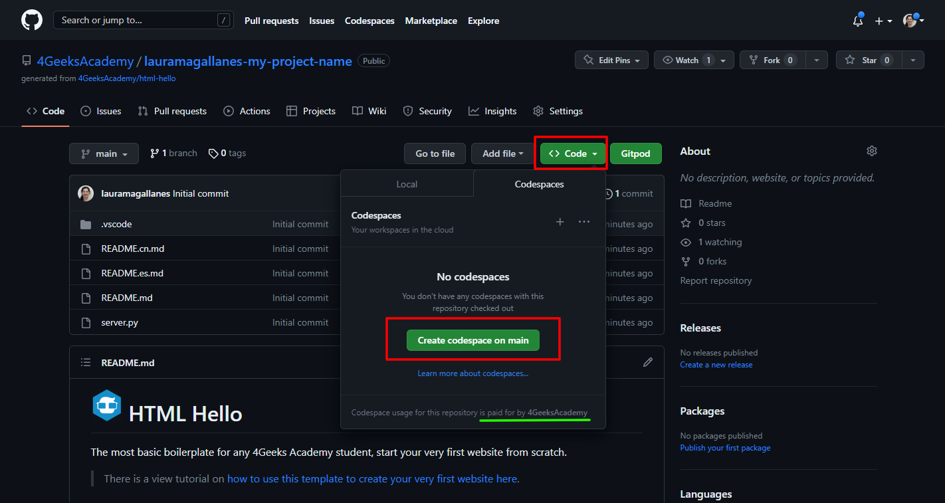Open the 4GeeksAcademy organization link

pos(85,61)
